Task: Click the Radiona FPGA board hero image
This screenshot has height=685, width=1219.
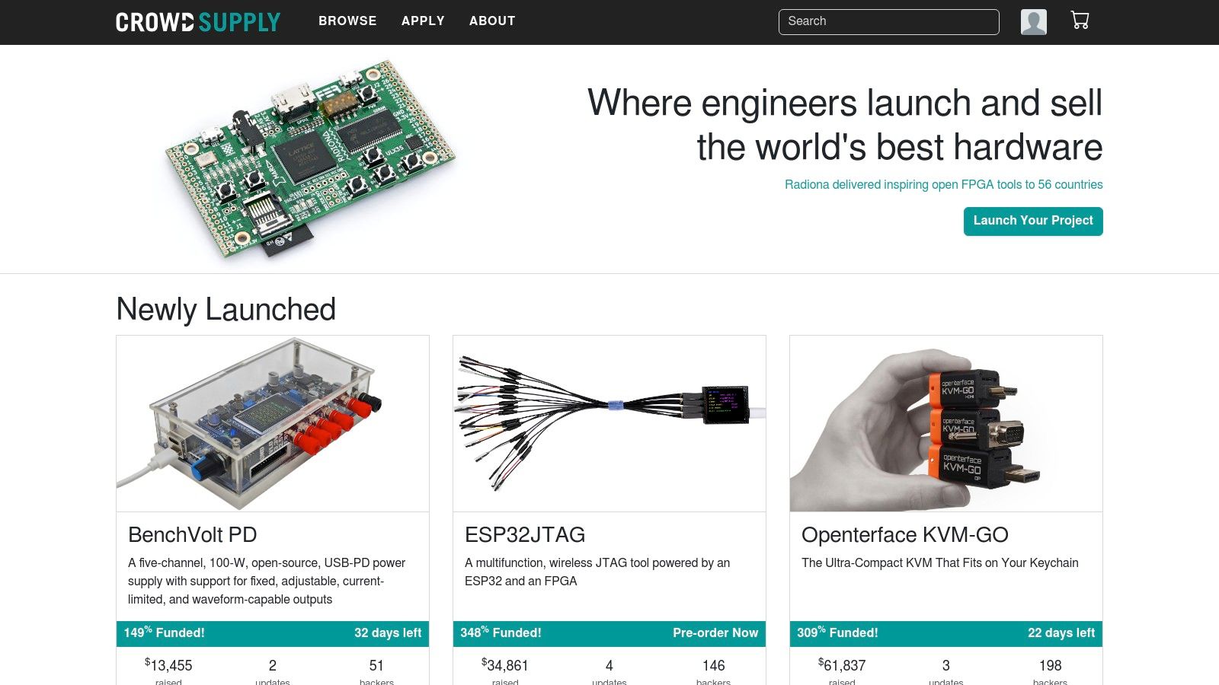Action: click(310, 160)
